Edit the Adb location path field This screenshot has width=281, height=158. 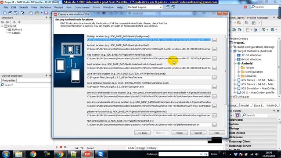(x=149, y=58)
